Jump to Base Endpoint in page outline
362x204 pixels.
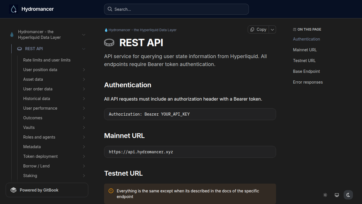pyautogui.click(x=307, y=71)
